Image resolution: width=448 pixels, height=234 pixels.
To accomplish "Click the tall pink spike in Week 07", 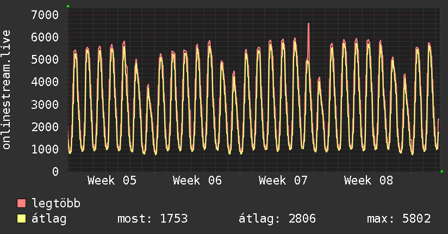I will [308, 40].
